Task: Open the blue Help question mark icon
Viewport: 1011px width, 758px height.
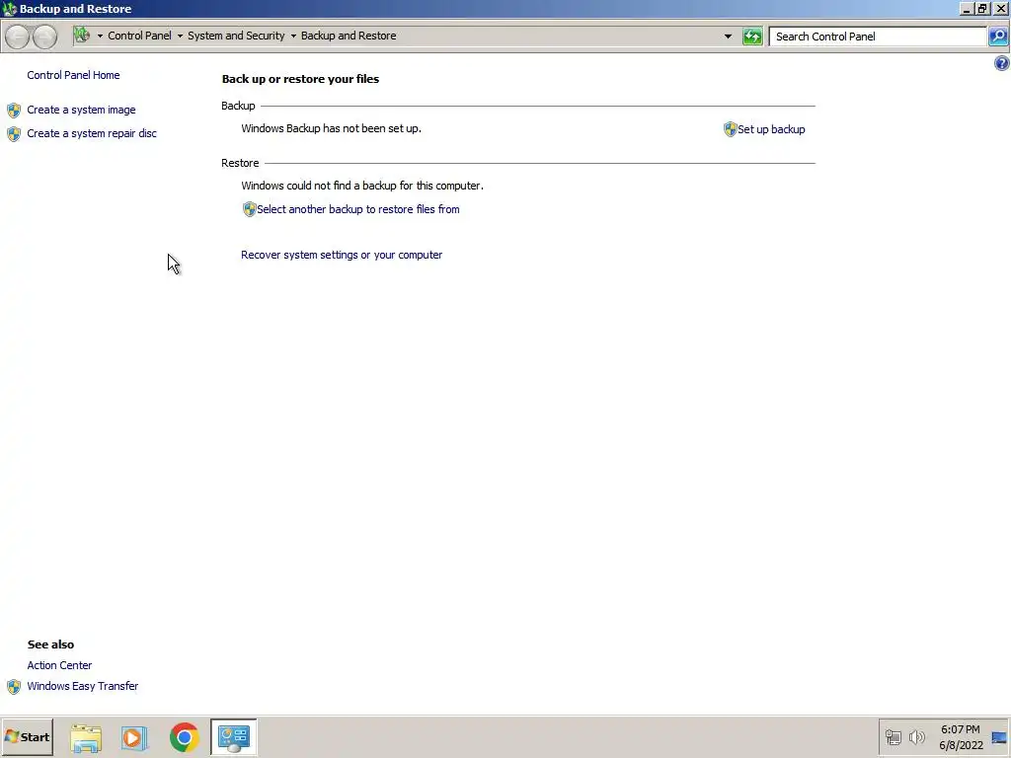Action: pos(1001,63)
